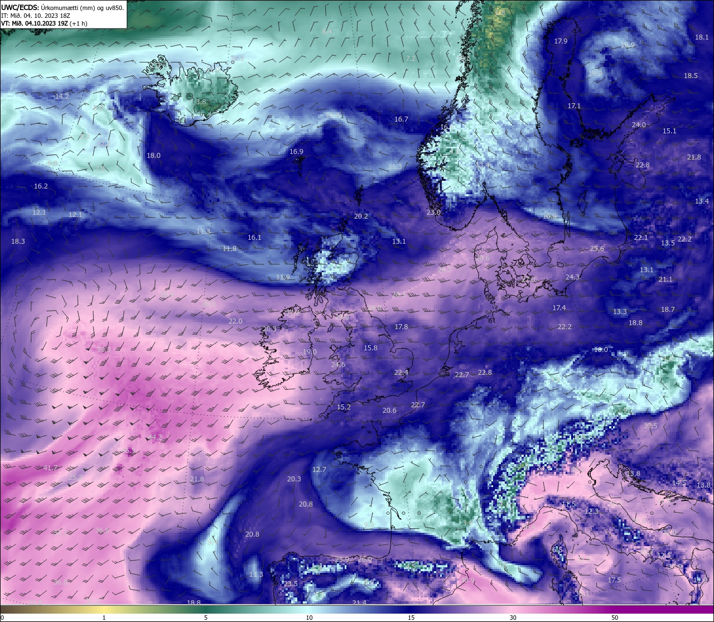Select the 23.5 value on the map

(x=291, y=584)
